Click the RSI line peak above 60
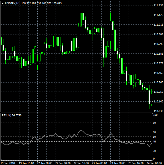The height and width of the screenshot is (165, 164). coord(81,130)
